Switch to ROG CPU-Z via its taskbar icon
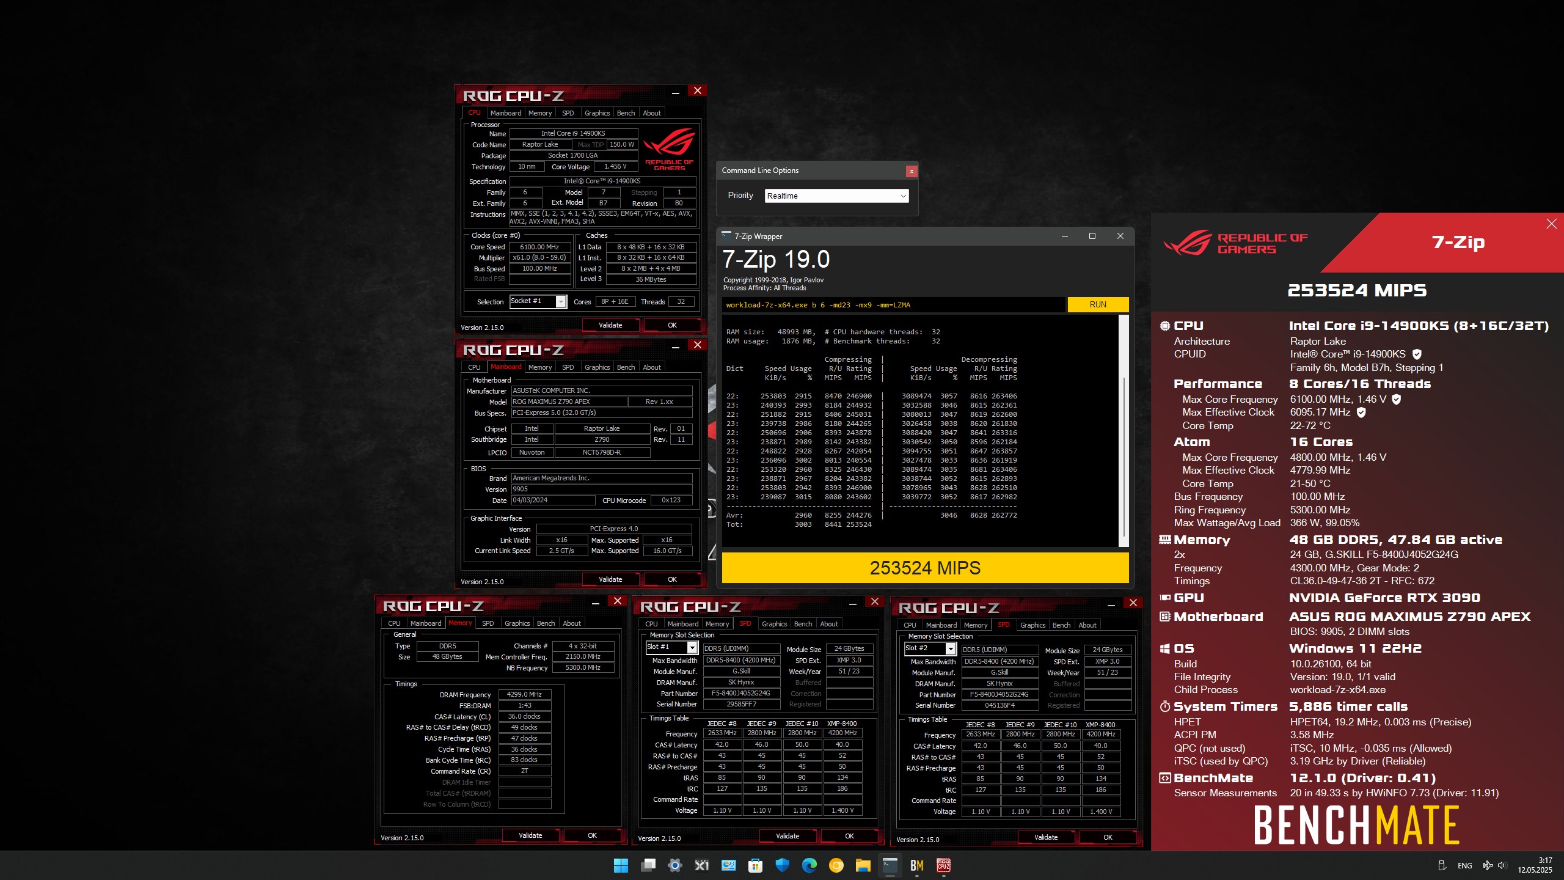Image resolution: width=1564 pixels, height=880 pixels. coord(943,865)
